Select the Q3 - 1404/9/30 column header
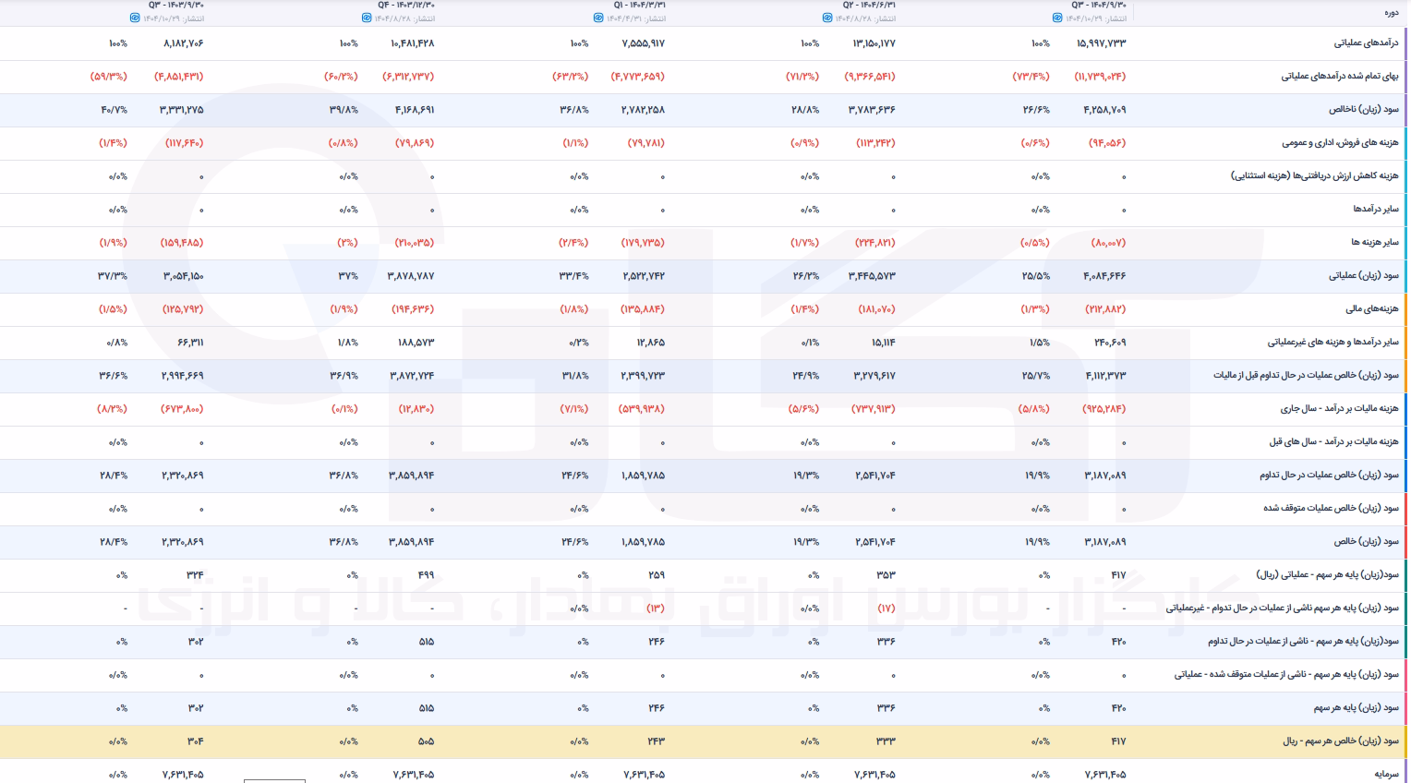This screenshot has height=783, width=1411. 1099,6
